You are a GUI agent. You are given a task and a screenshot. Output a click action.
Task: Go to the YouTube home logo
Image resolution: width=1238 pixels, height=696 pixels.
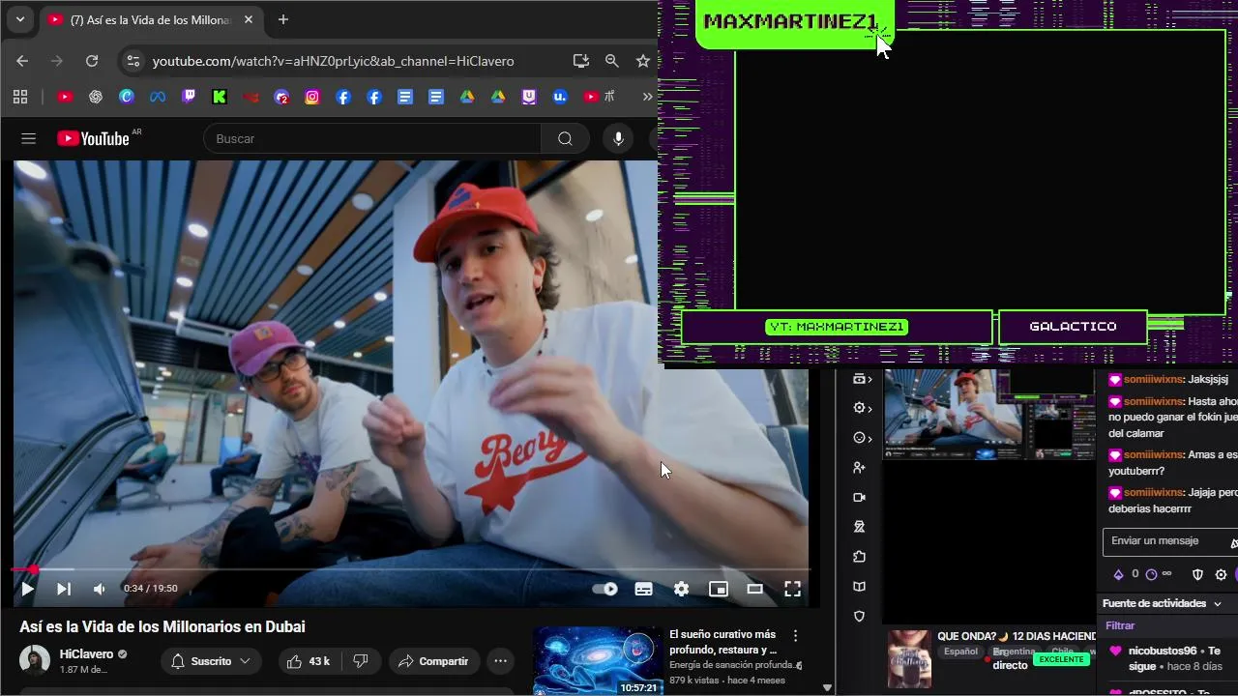click(94, 138)
